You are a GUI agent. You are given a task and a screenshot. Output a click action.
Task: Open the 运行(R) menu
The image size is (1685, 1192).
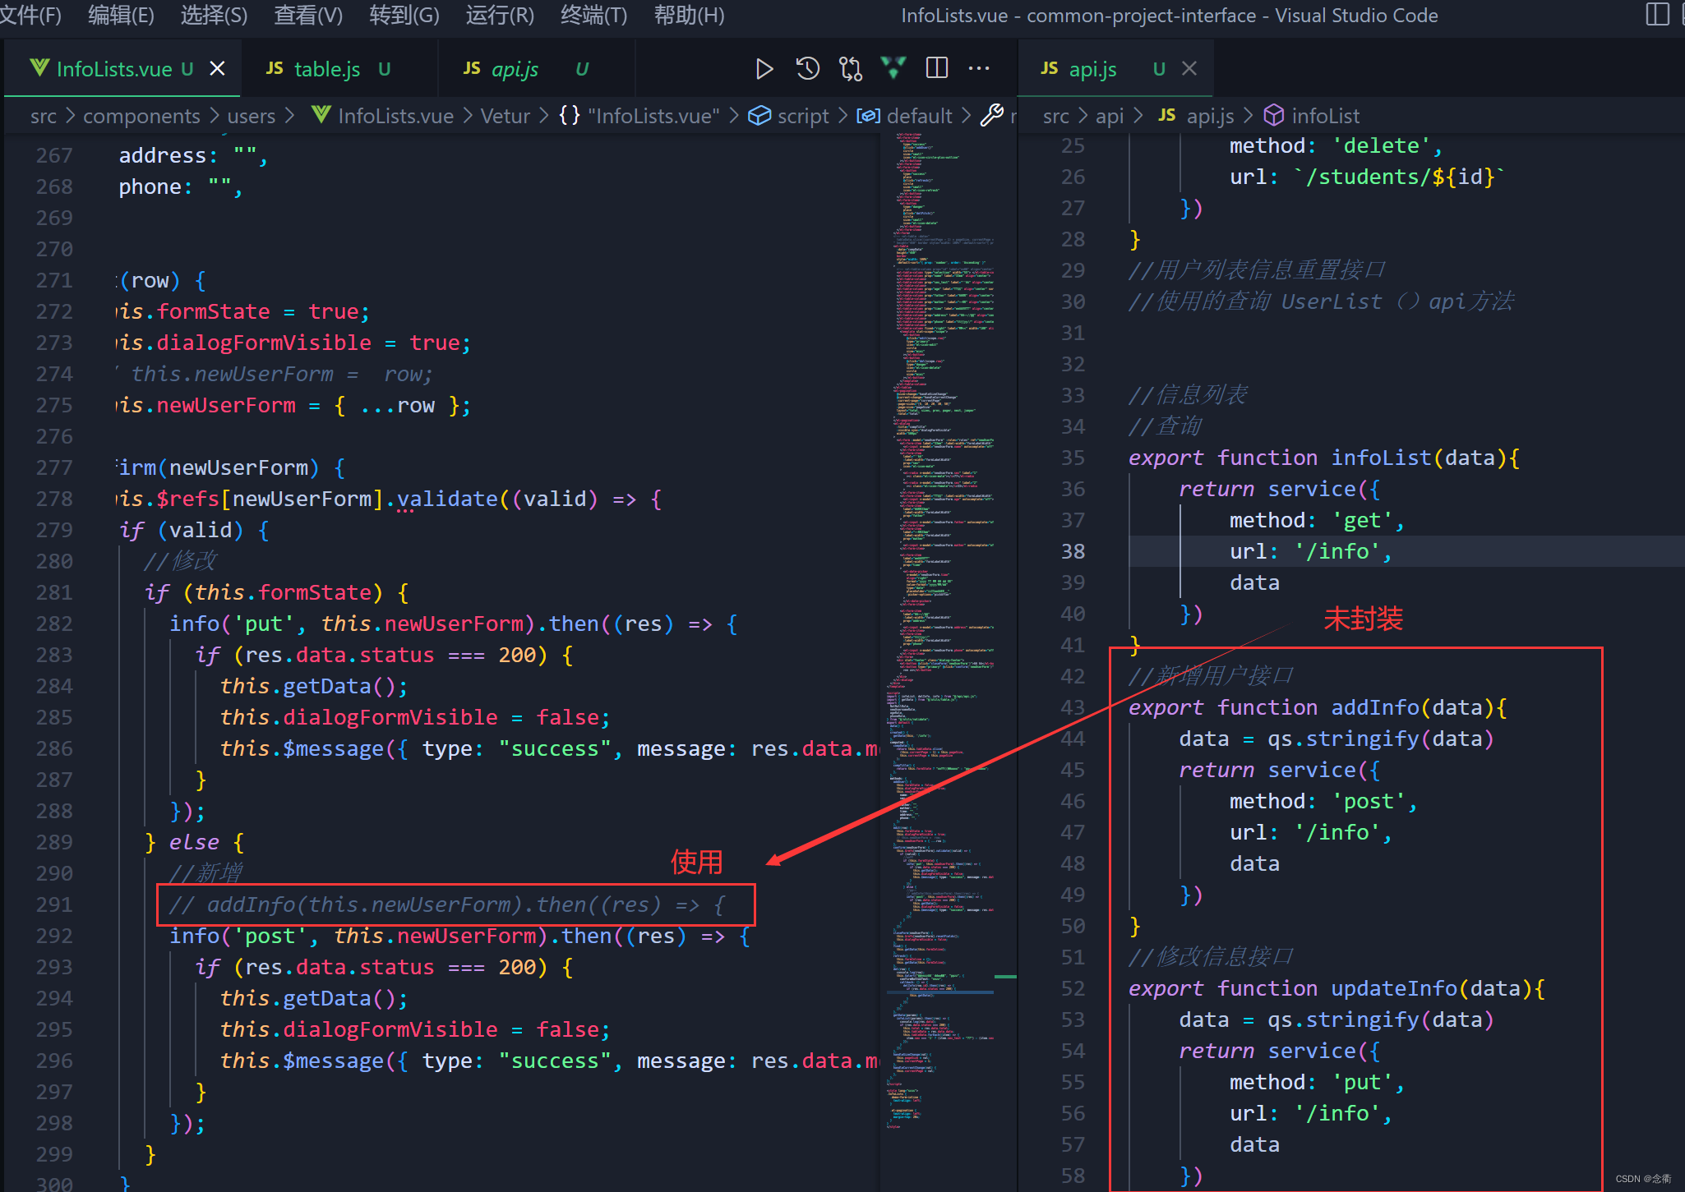click(x=499, y=15)
